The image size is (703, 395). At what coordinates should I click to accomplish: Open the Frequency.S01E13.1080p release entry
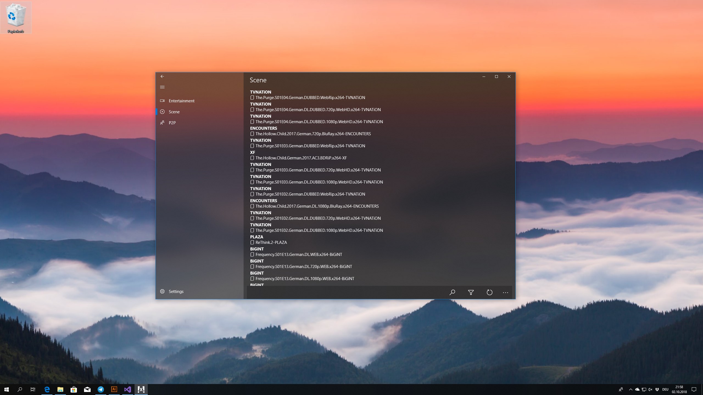click(x=305, y=278)
